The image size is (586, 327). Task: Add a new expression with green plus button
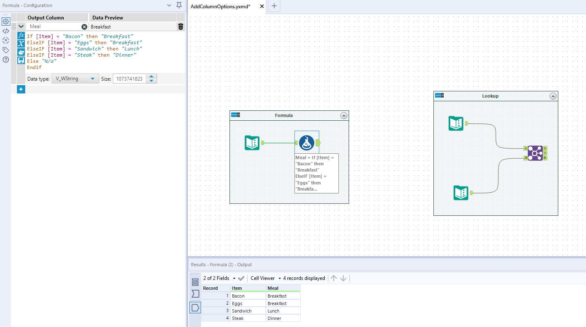pyautogui.click(x=21, y=89)
